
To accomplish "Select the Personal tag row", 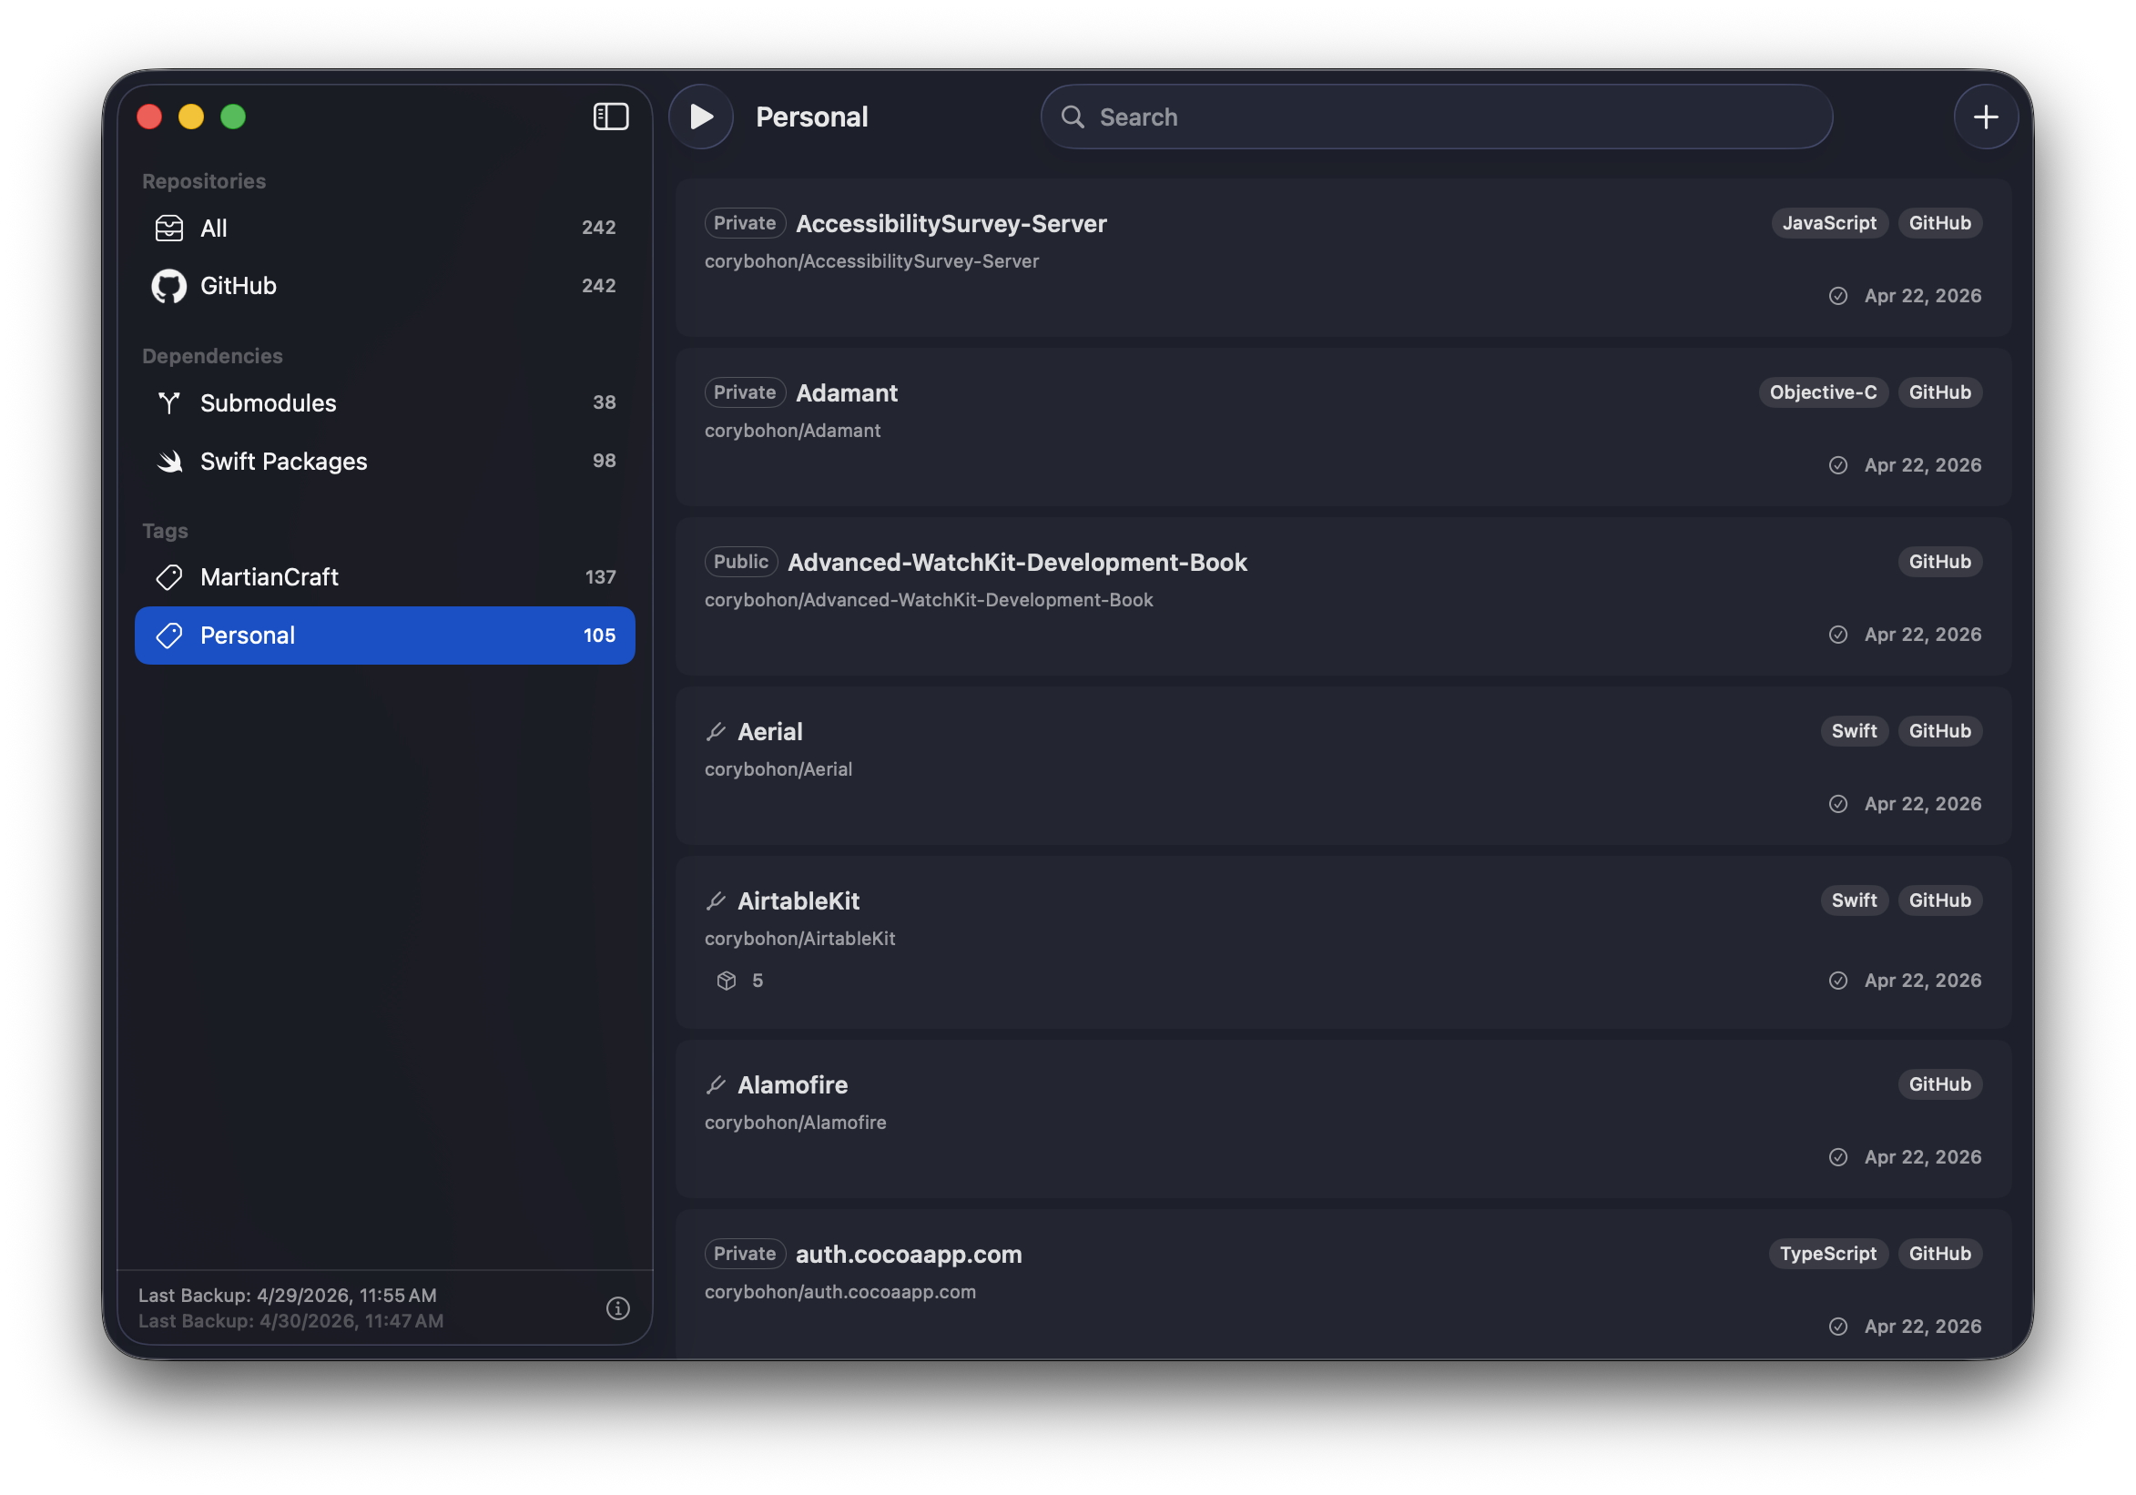I will point(384,636).
